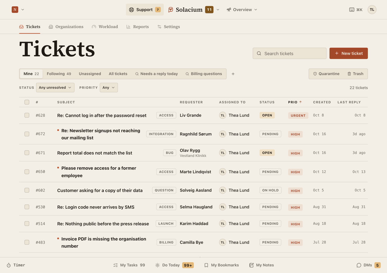387x273 pixels.
Task: Open My Bookmarks
Action: (221, 265)
